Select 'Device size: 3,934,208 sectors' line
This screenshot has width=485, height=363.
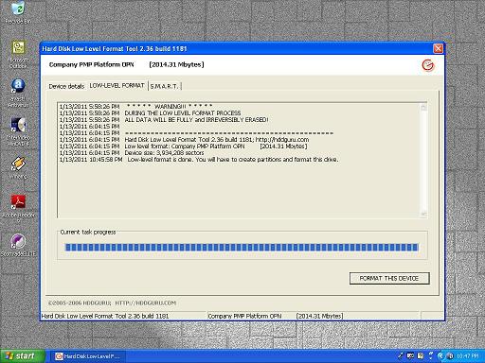click(x=132, y=153)
